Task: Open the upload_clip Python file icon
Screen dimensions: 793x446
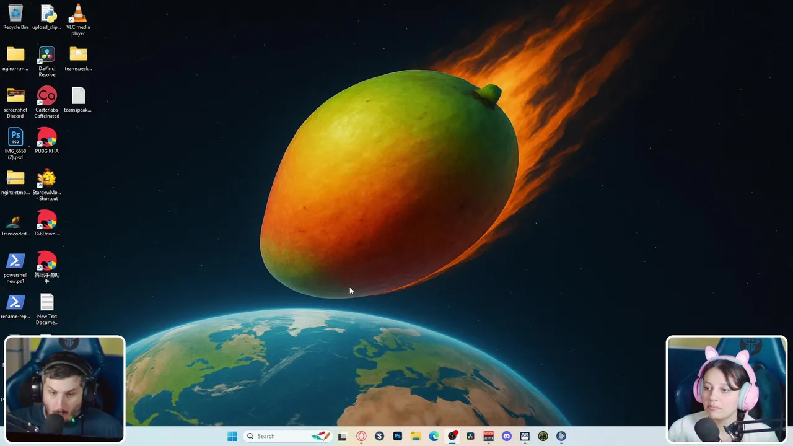Action: click(x=47, y=16)
